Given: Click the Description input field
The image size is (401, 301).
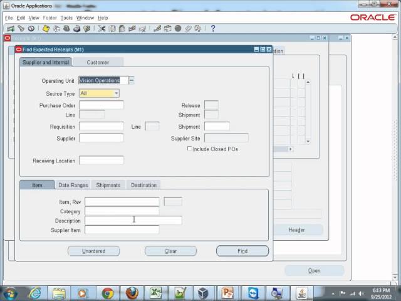Looking at the screenshot, I should (x=133, y=220).
